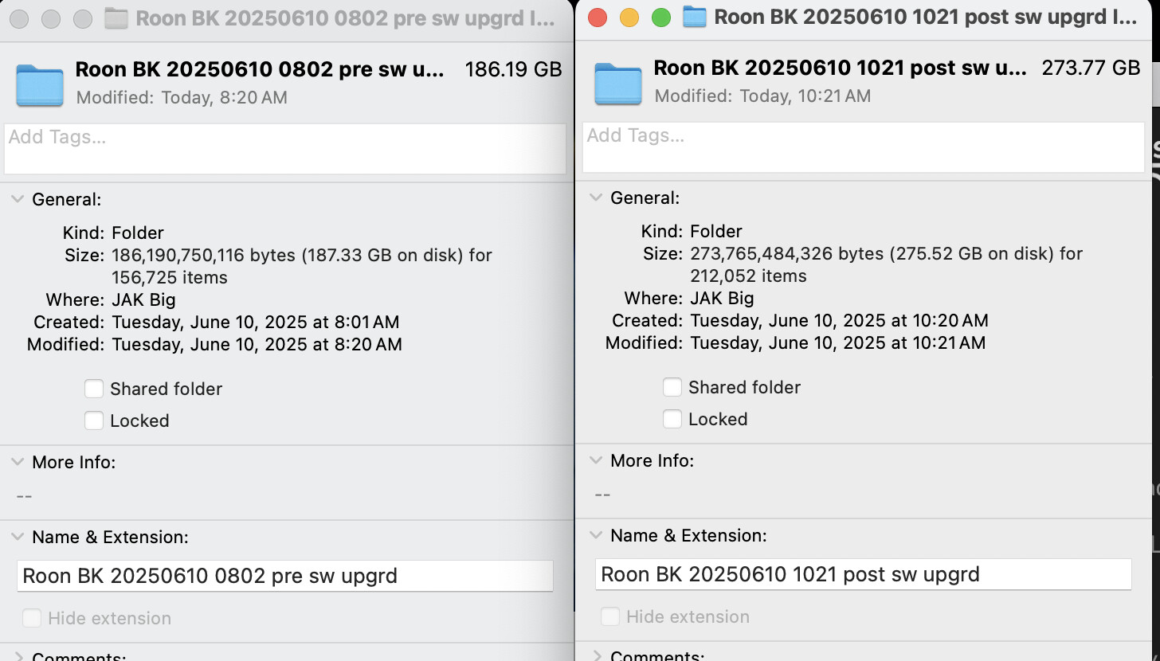Collapse General section in pre sw upgrd window

17,200
